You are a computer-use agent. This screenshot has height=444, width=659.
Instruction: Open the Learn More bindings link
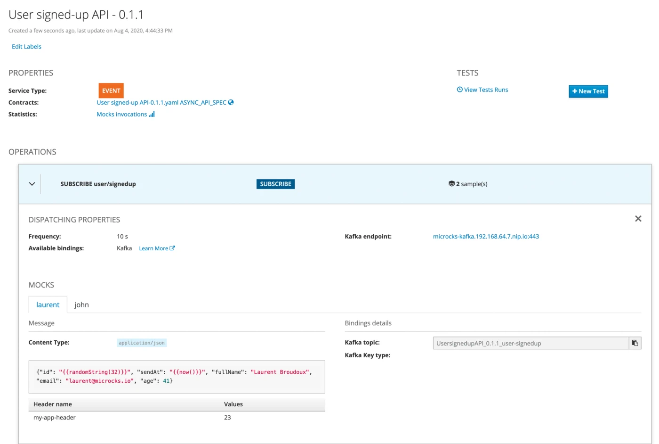[x=153, y=248]
